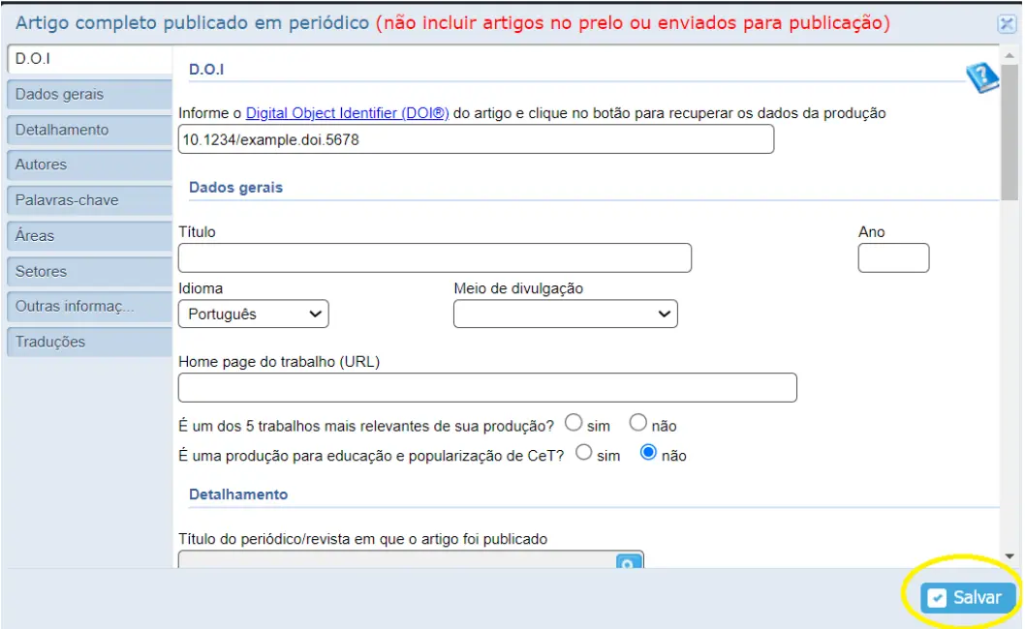Expand the Meio de divulgação dropdown

(565, 314)
